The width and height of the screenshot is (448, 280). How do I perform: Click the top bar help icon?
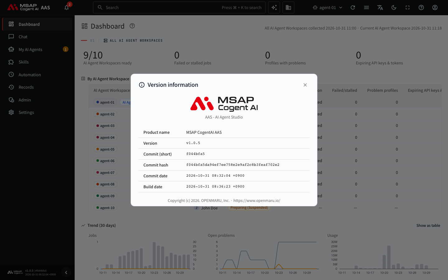pos(421,7)
